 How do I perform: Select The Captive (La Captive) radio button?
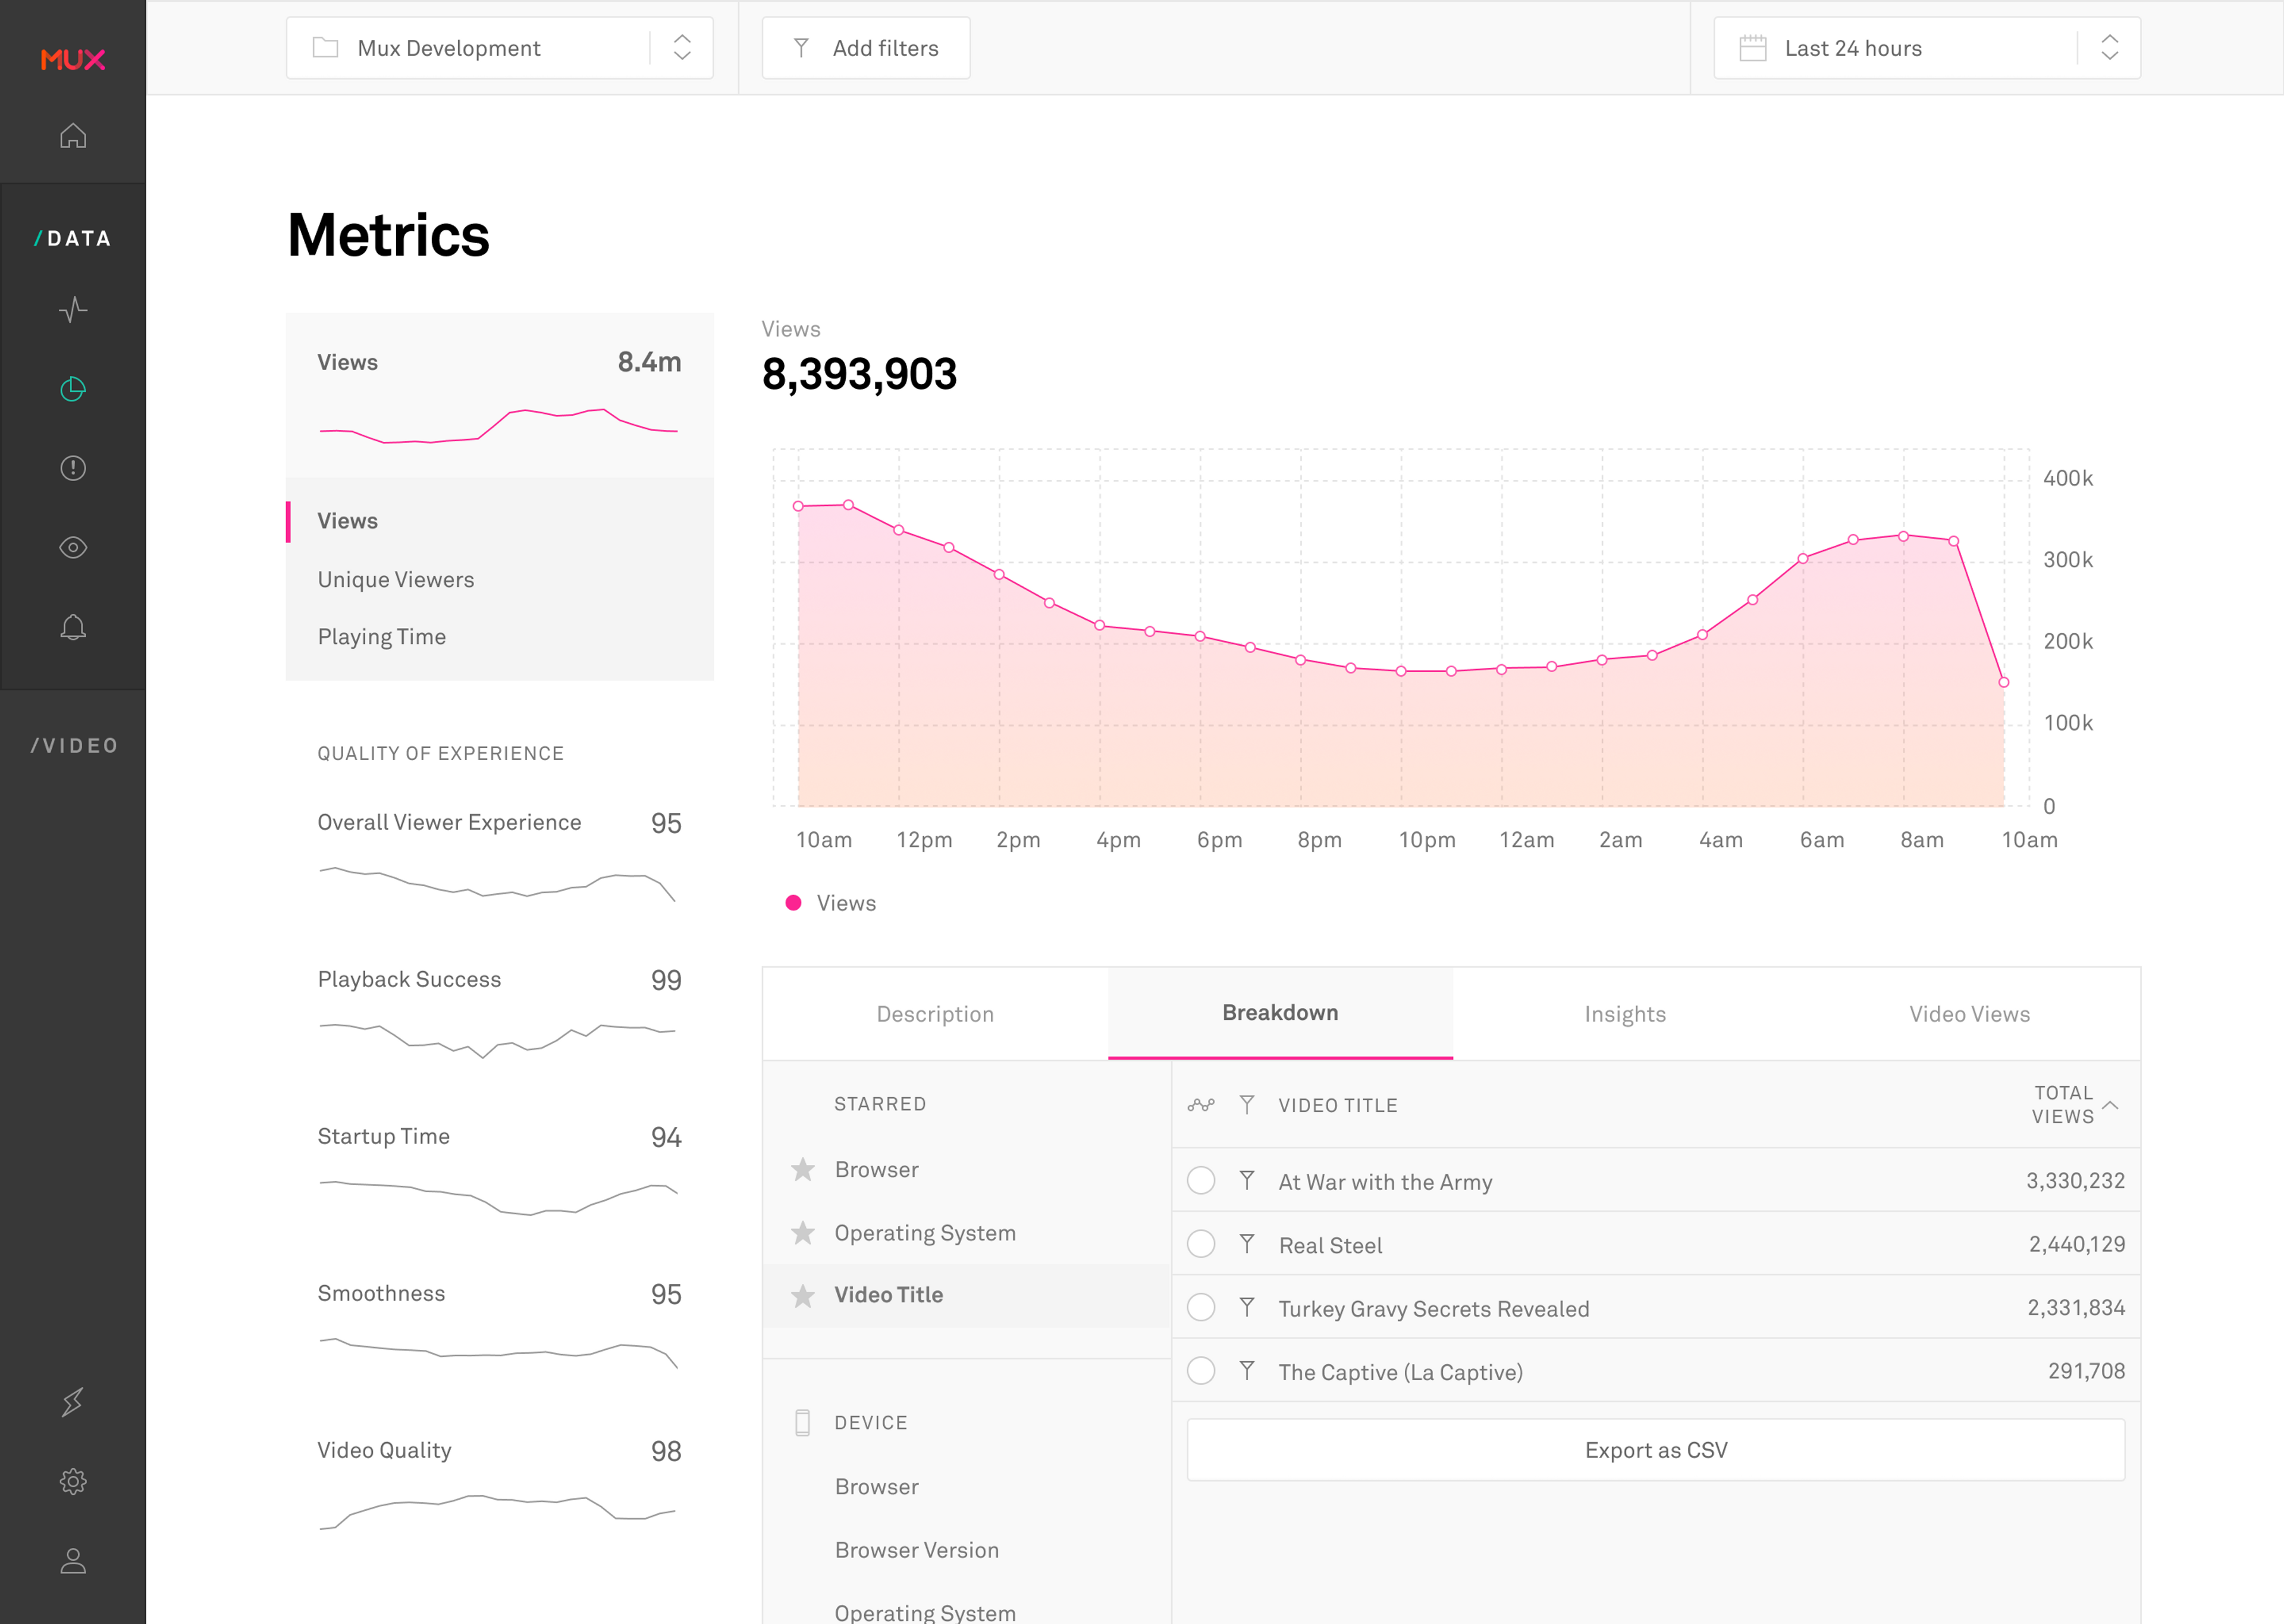click(1201, 1371)
